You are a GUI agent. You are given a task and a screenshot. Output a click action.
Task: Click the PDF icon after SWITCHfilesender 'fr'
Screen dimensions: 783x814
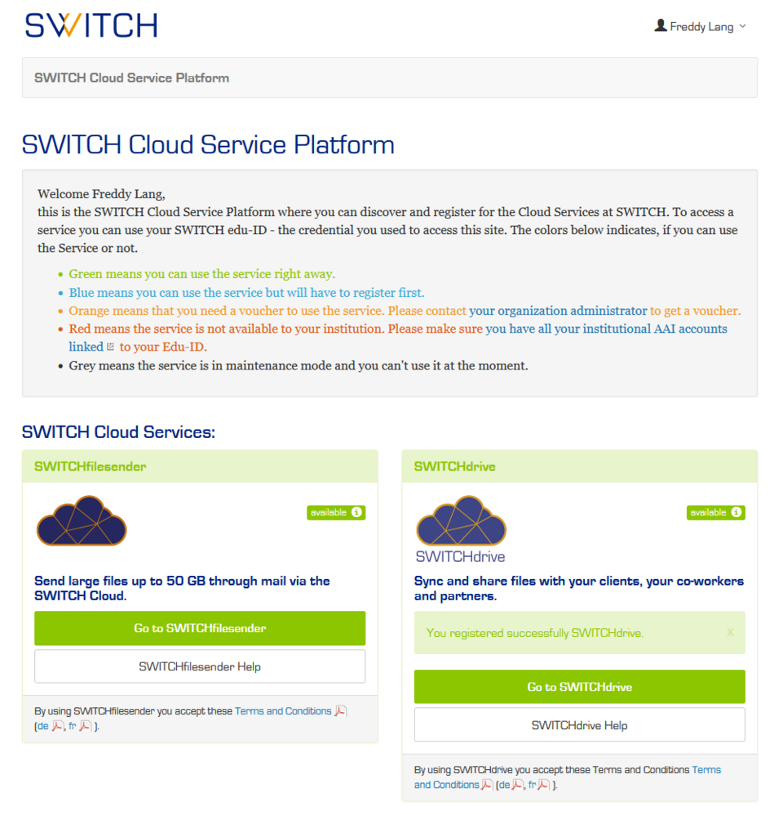point(85,726)
